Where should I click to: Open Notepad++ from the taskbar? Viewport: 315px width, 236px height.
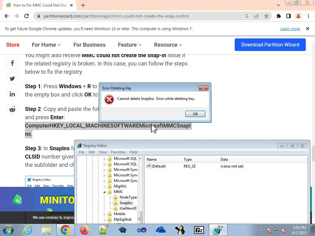coord(103,230)
